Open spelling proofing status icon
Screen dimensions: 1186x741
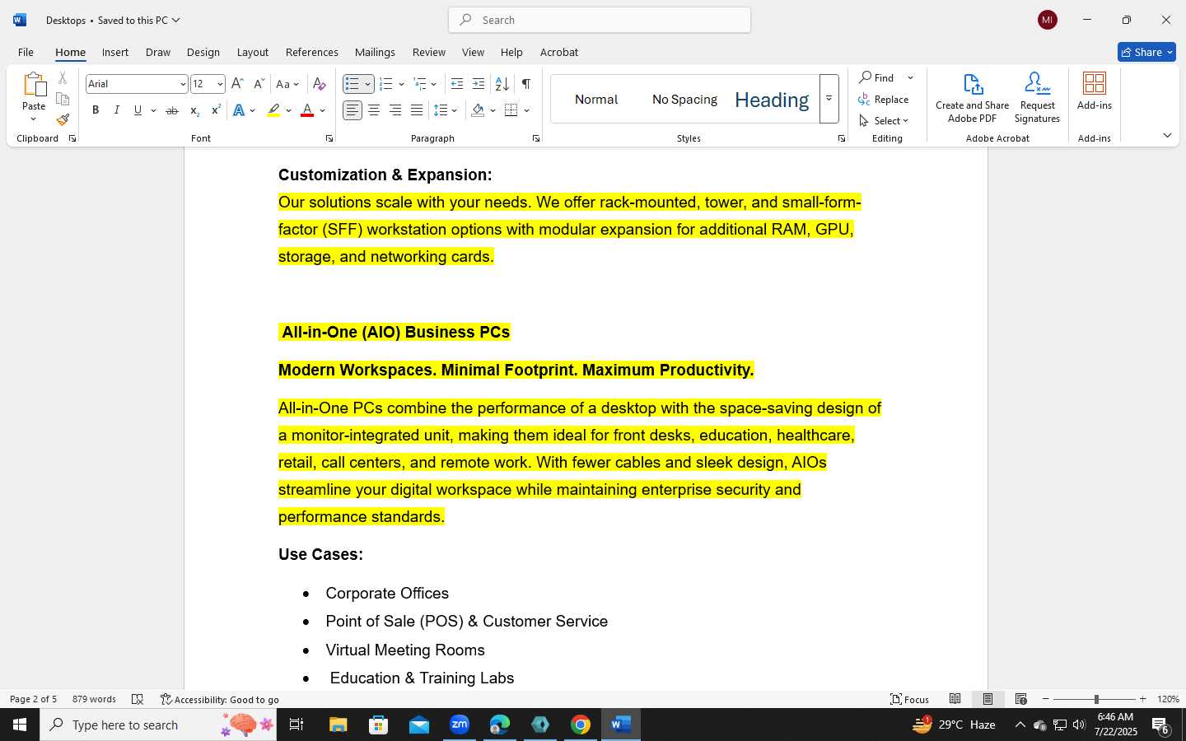[x=138, y=699]
